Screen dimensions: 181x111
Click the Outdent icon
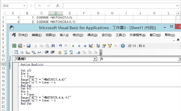tap(52, 52)
